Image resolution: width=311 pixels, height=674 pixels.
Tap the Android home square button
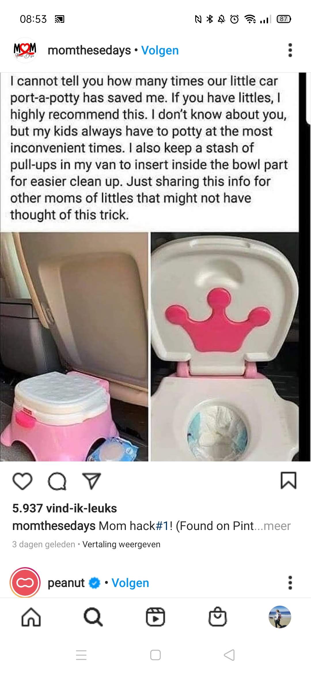point(155,655)
